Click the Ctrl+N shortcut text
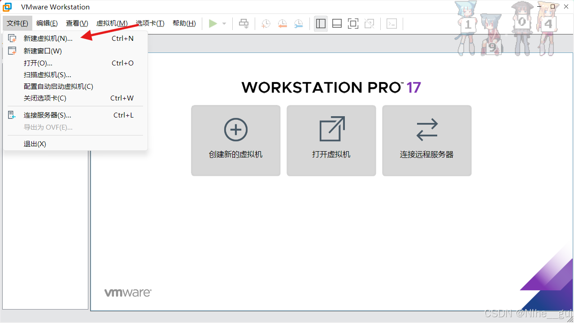574x323 pixels. pos(123,39)
